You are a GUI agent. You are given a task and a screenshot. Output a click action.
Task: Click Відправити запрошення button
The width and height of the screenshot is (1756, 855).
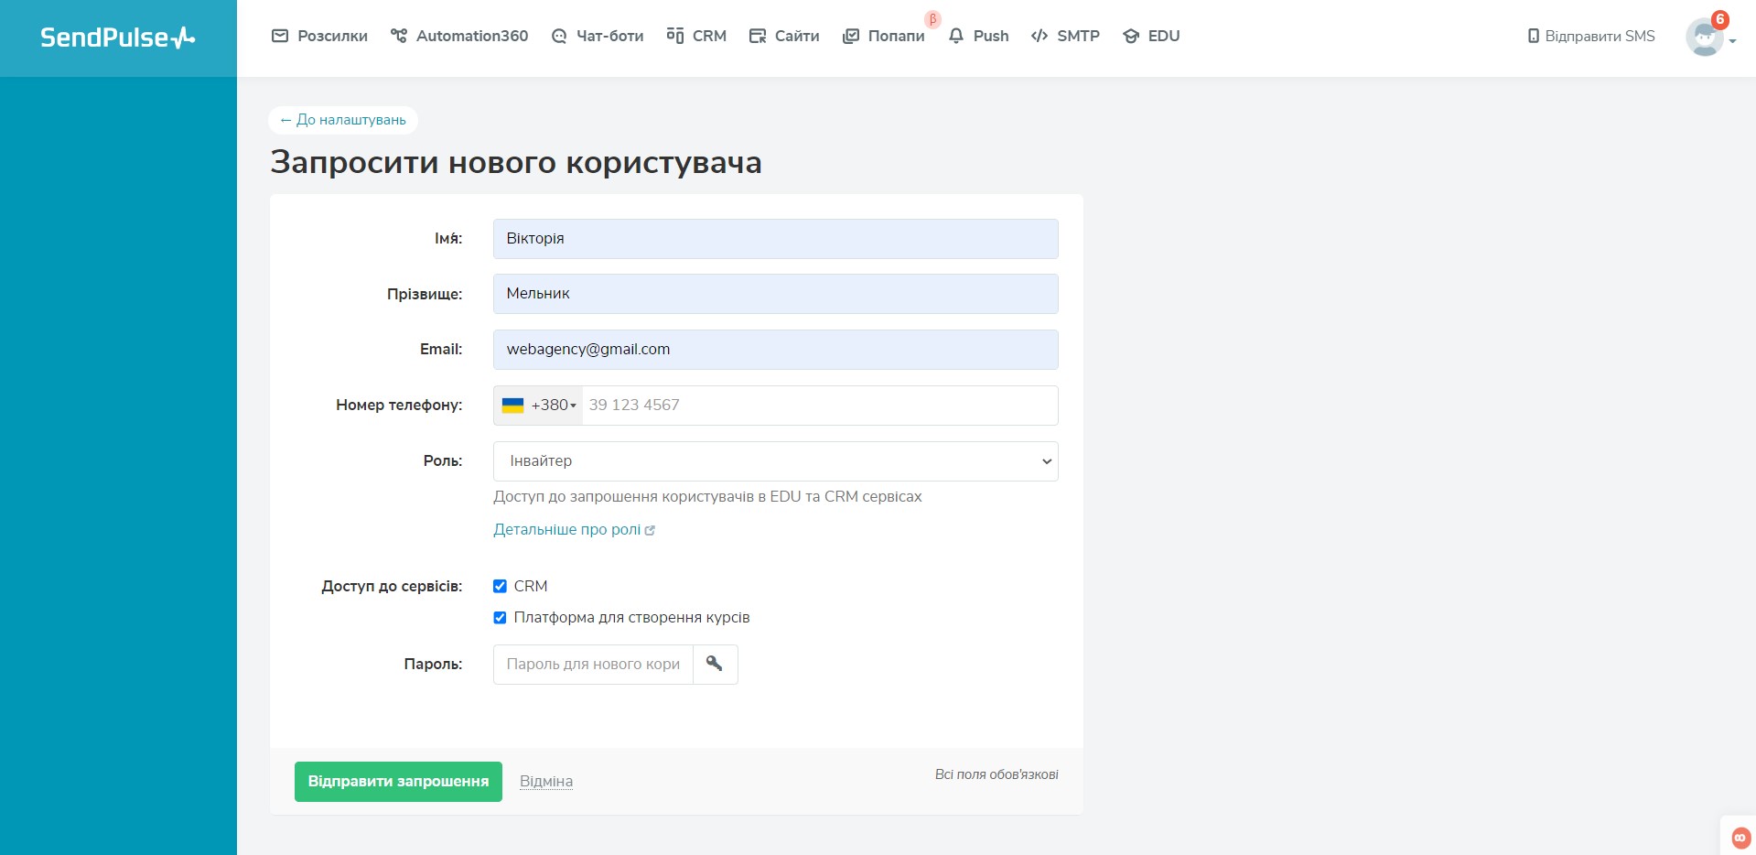[398, 782]
